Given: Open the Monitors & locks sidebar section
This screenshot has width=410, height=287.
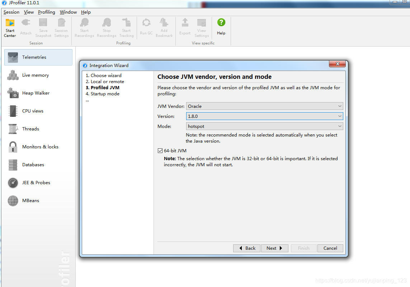Looking at the screenshot, I should tap(38, 147).
